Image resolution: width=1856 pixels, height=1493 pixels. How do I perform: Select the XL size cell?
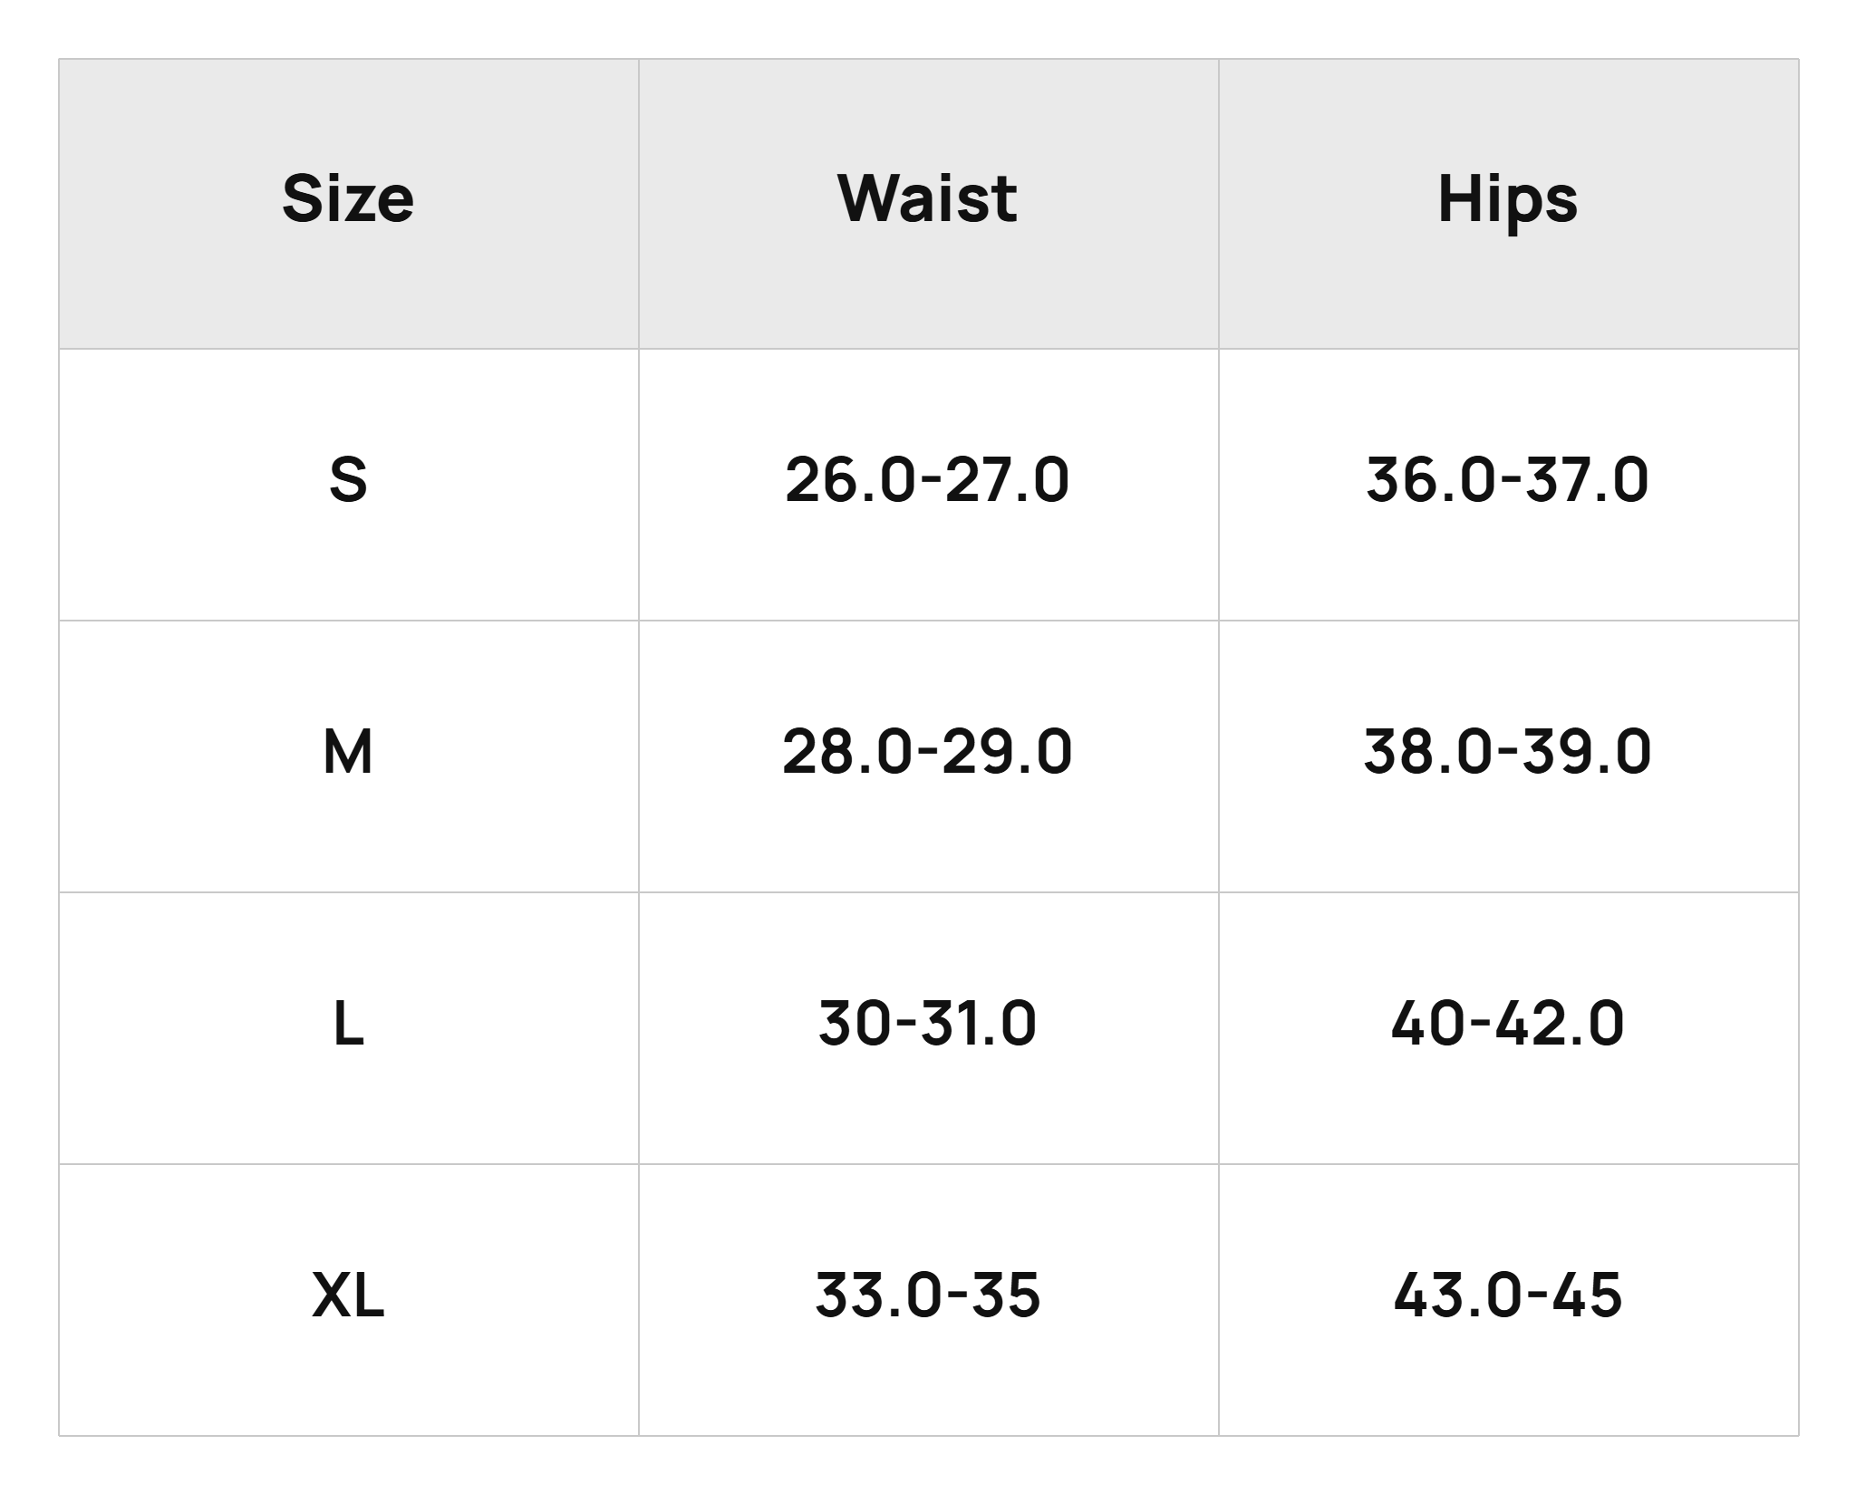coord(349,1300)
